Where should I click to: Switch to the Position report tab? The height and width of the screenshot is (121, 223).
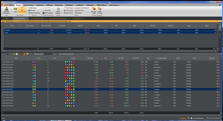tap(6, 18)
